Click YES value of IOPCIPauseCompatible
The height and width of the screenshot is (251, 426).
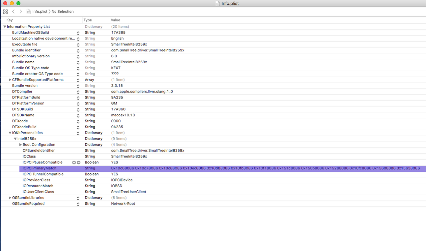(x=114, y=162)
